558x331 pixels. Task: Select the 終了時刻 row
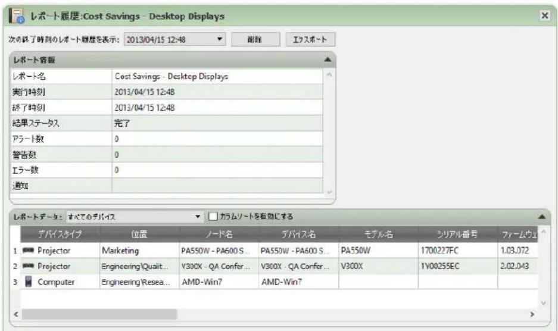coord(167,108)
